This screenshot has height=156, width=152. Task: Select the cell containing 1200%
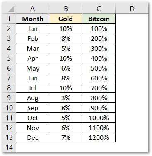click(x=99, y=137)
